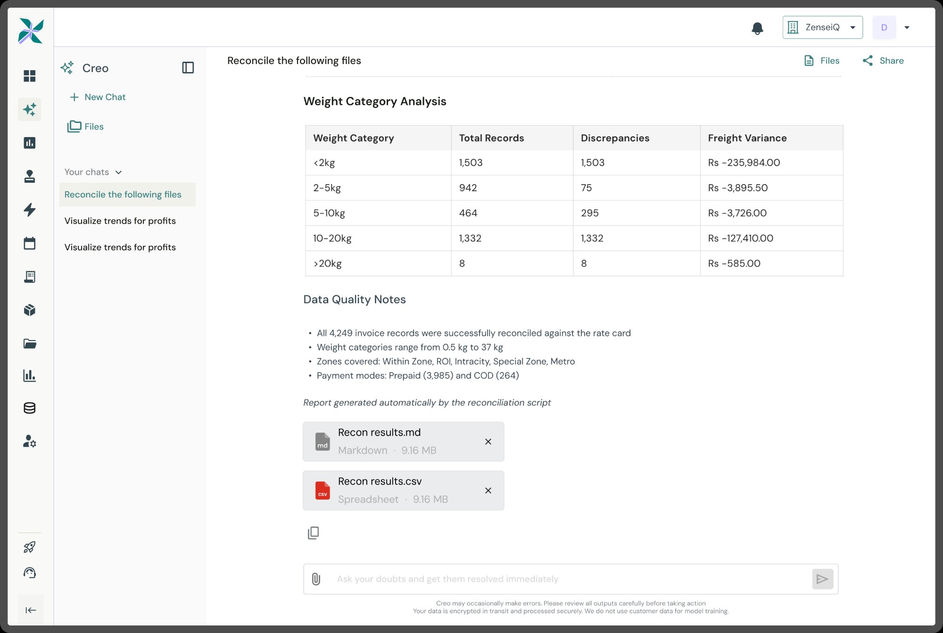
Task: Remove the Recon results.md attachment
Action: (x=488, y=441)
